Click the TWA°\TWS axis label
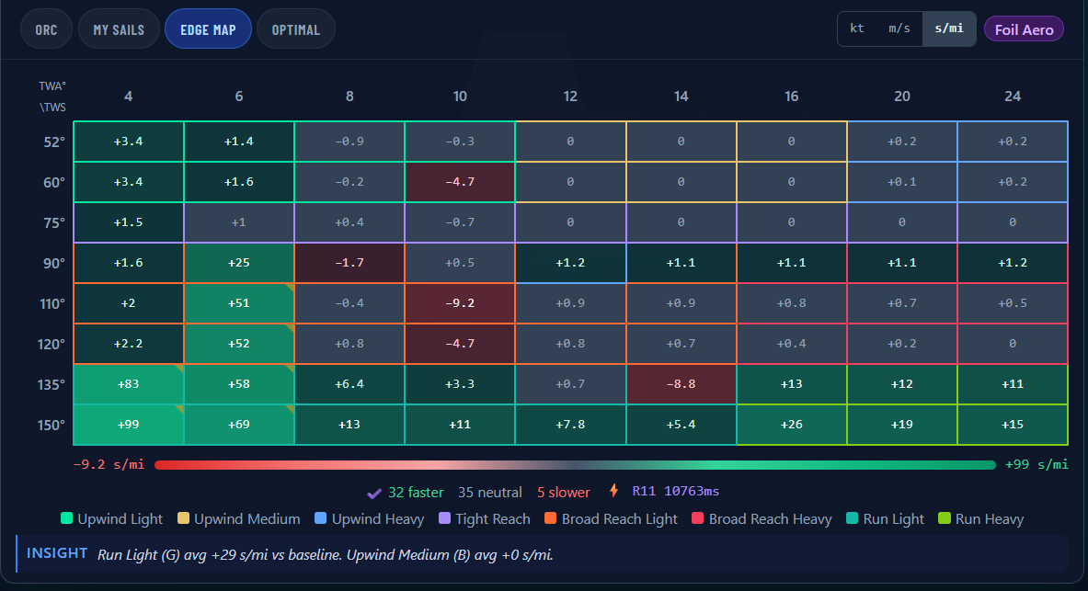Image resolution: width=1088 pixels, height=591 pixels. [52, 97]
